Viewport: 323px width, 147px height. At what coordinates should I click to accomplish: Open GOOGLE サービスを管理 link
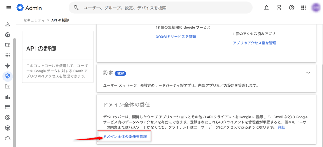(176, 37)
